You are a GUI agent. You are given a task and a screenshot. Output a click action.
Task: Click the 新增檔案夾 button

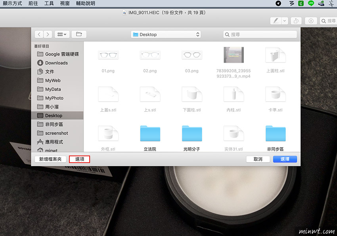tap(50, 159)
